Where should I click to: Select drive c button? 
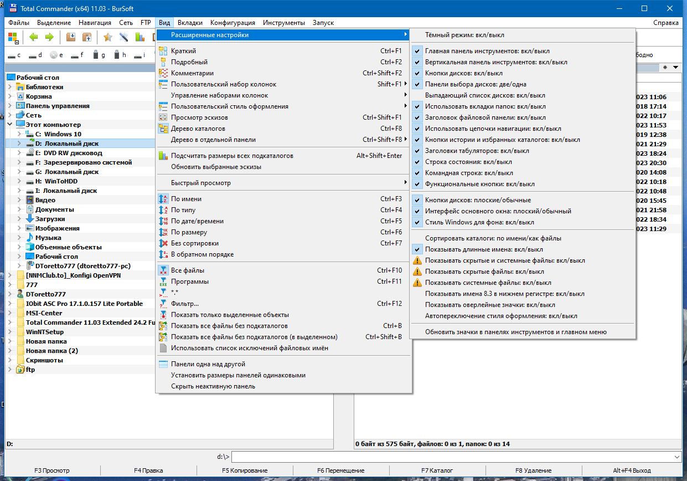pos(14,55)
